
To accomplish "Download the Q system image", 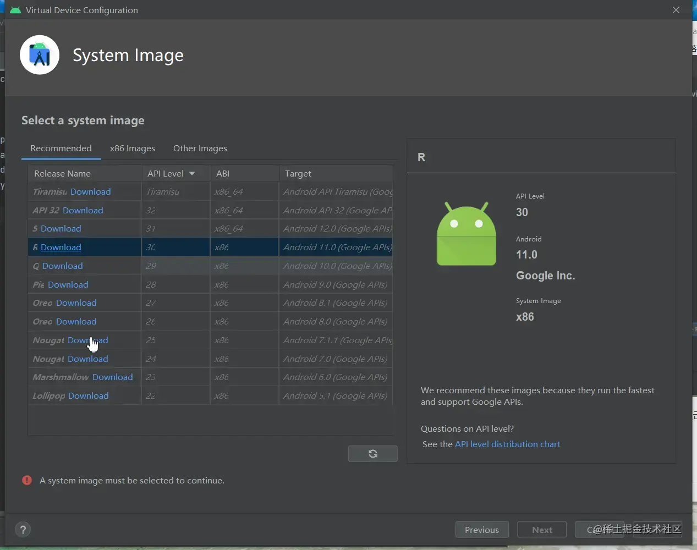I will click(63, 266).
